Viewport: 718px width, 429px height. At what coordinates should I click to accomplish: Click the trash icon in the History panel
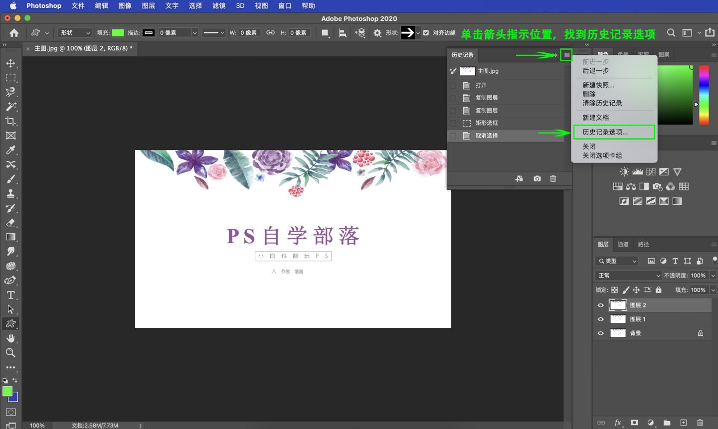coord(553,178)
